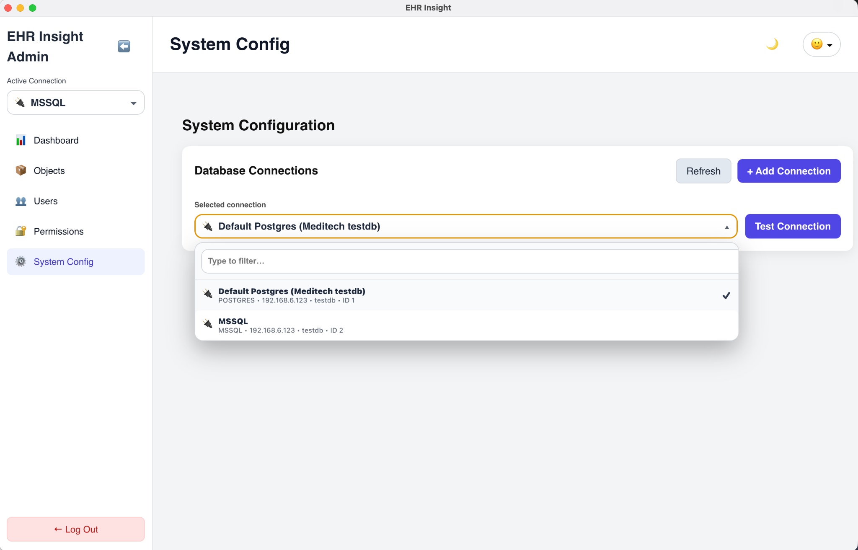The image size is (858, 550).
Task: Click the smiley face avatar icon
Action: [817, 44]
